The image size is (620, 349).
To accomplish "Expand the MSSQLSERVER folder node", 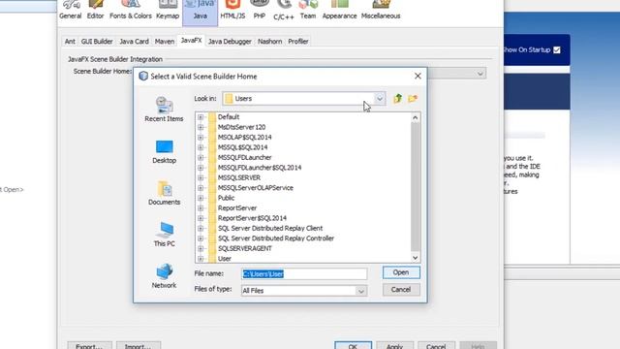I will click(x=201, y=177).
